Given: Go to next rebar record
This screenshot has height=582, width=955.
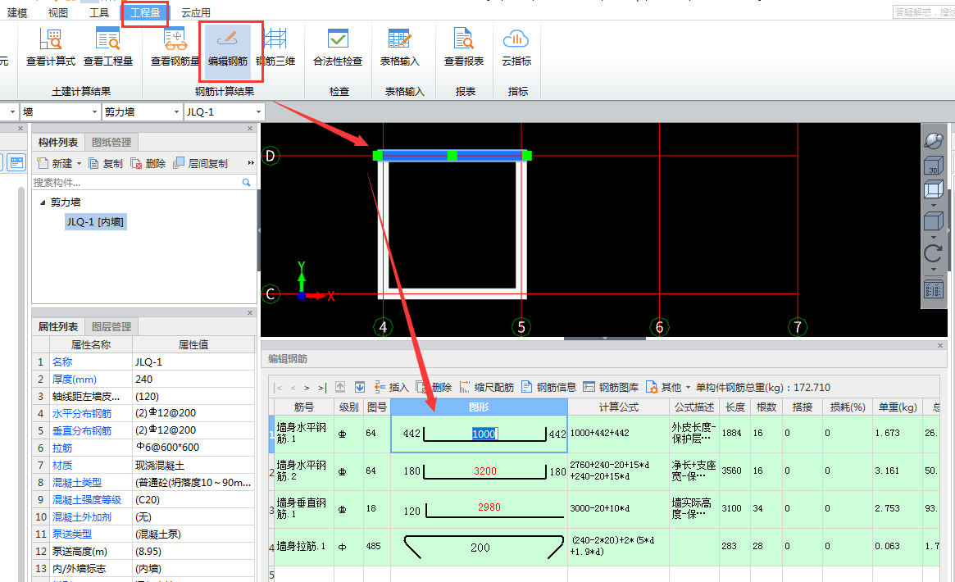Looking at the screenshot, I should [x=307, y=388].
